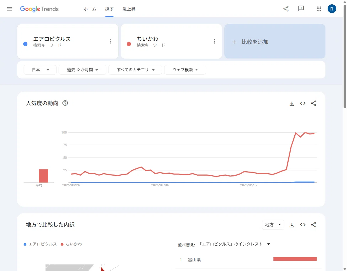Click the Google Trends logo
347x271 pixels.
[x=39, y=9]
